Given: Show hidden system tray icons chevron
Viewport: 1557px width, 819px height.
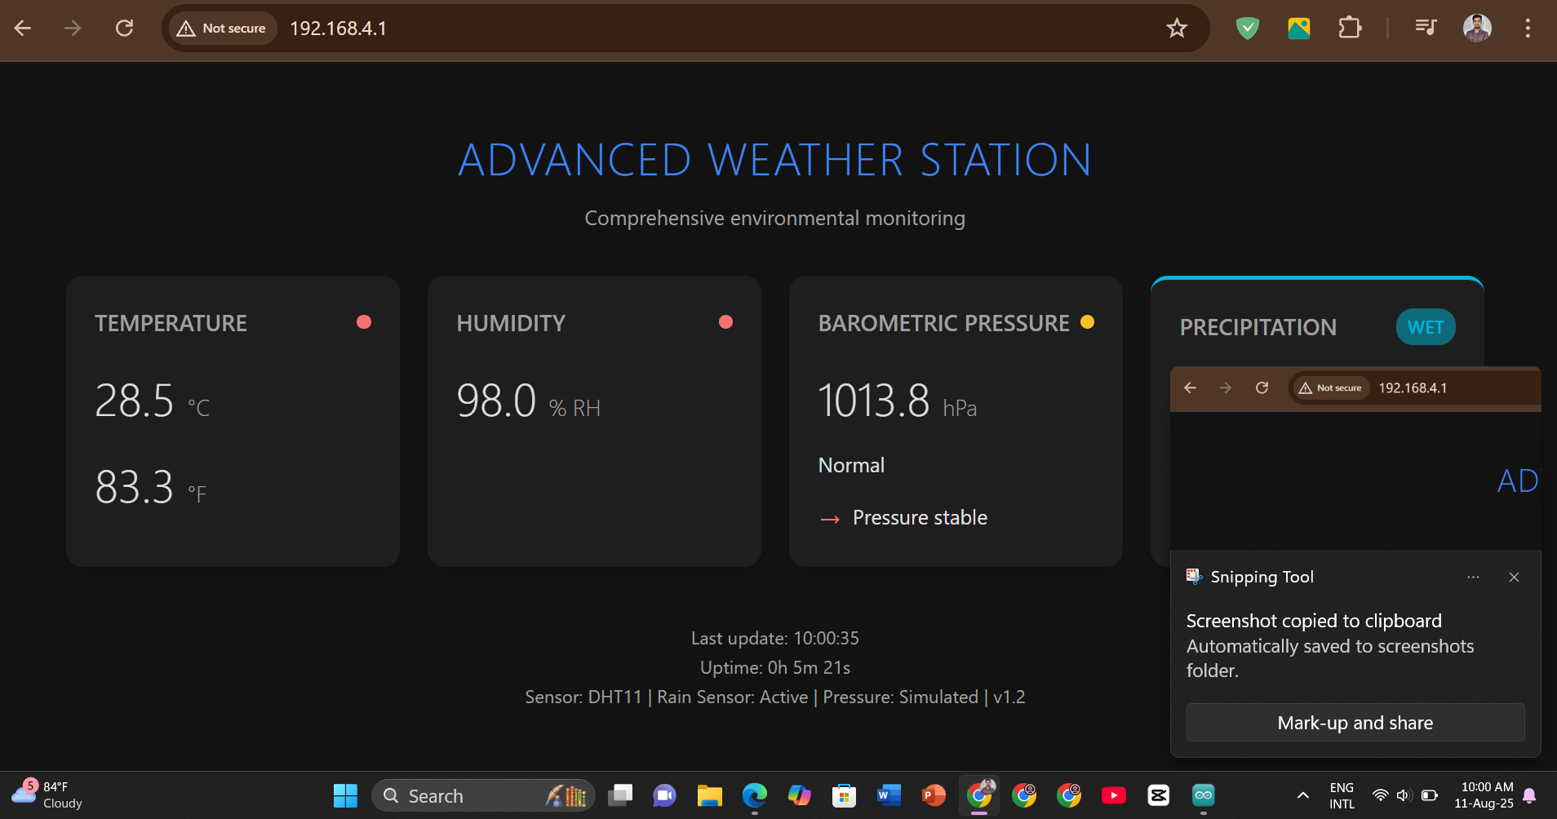Looking at the screenshot, I should (1303, 795).
